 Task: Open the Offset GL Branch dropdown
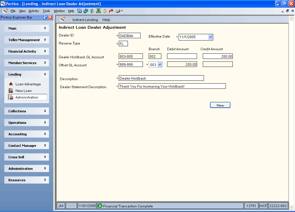point(160,65)
